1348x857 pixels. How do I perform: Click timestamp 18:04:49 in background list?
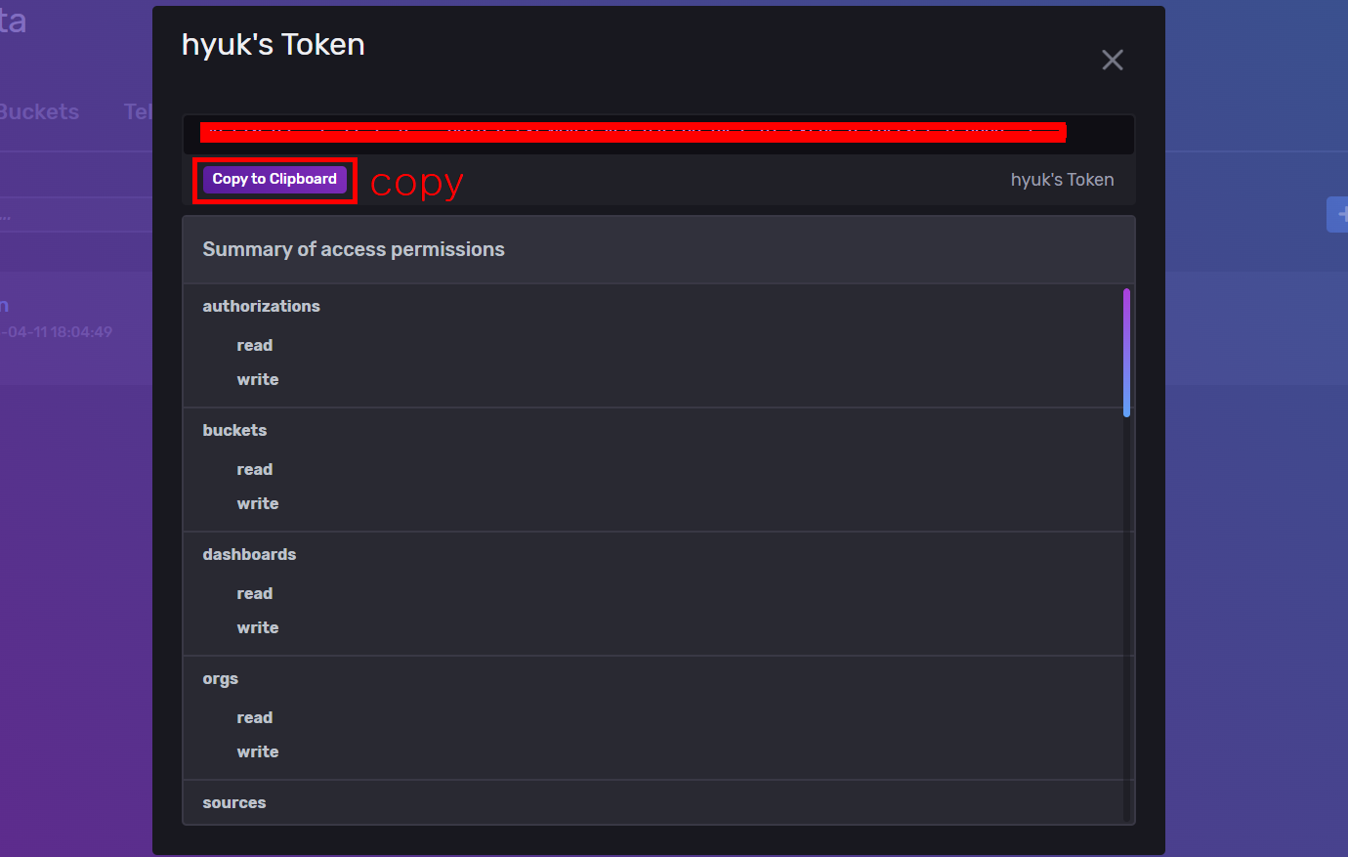[81, 332]
